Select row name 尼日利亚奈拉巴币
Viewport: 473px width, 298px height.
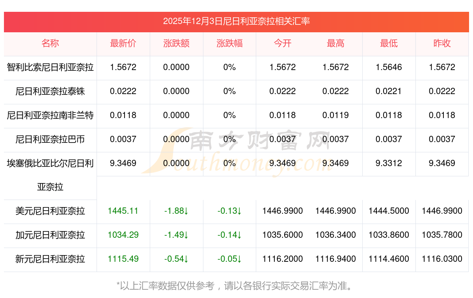click(50, 139)
